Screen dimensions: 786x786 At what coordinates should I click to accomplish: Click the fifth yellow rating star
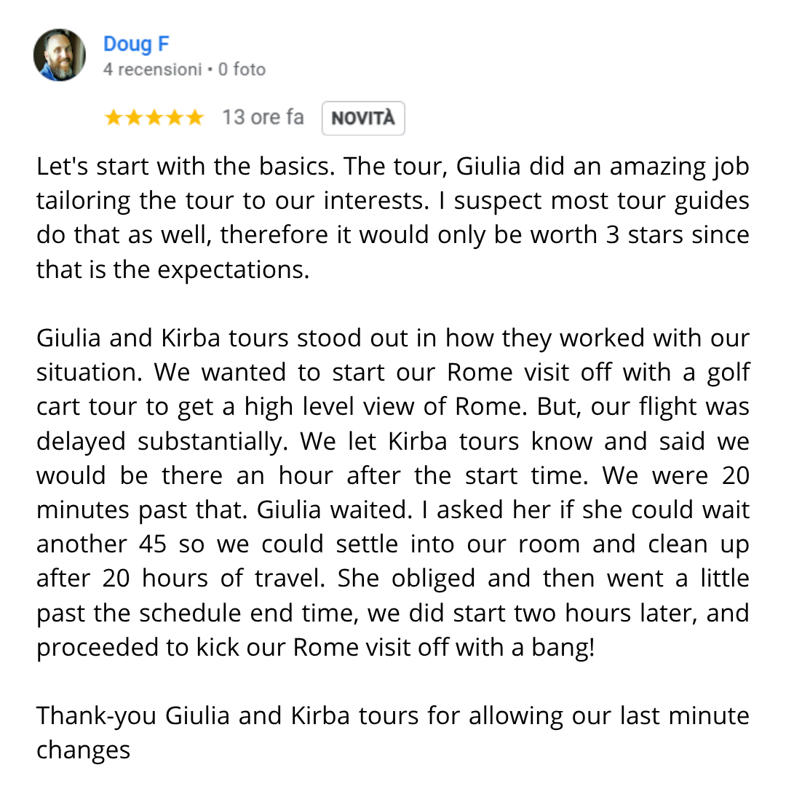(194, 118)
